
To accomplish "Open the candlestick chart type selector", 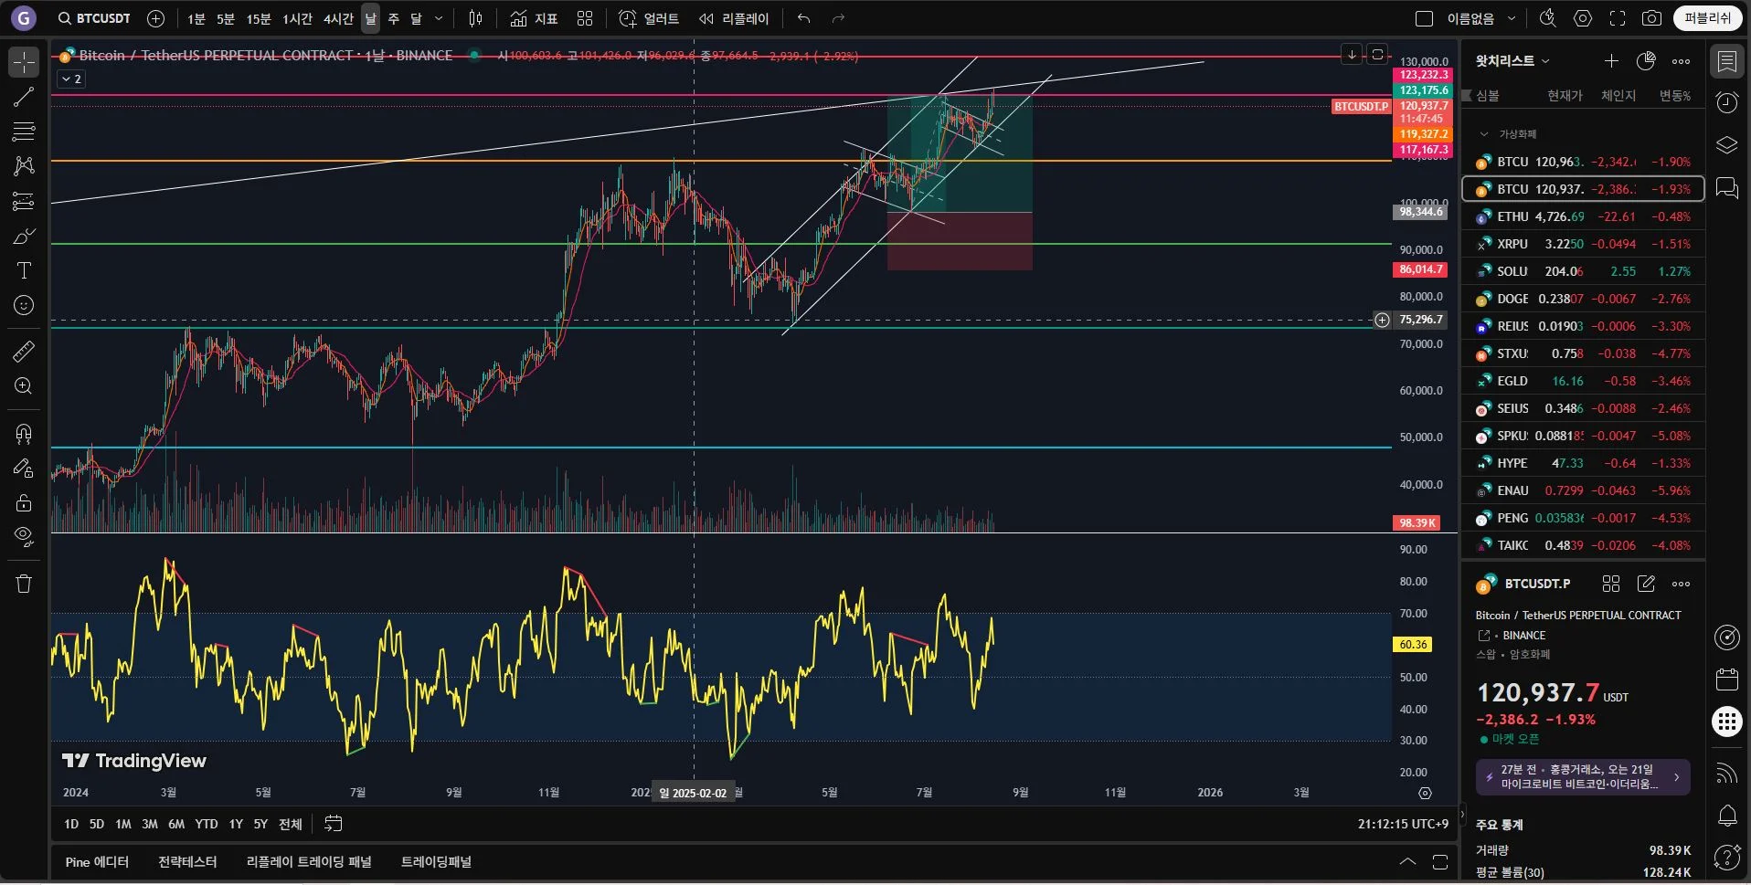I will click(475, 18).
